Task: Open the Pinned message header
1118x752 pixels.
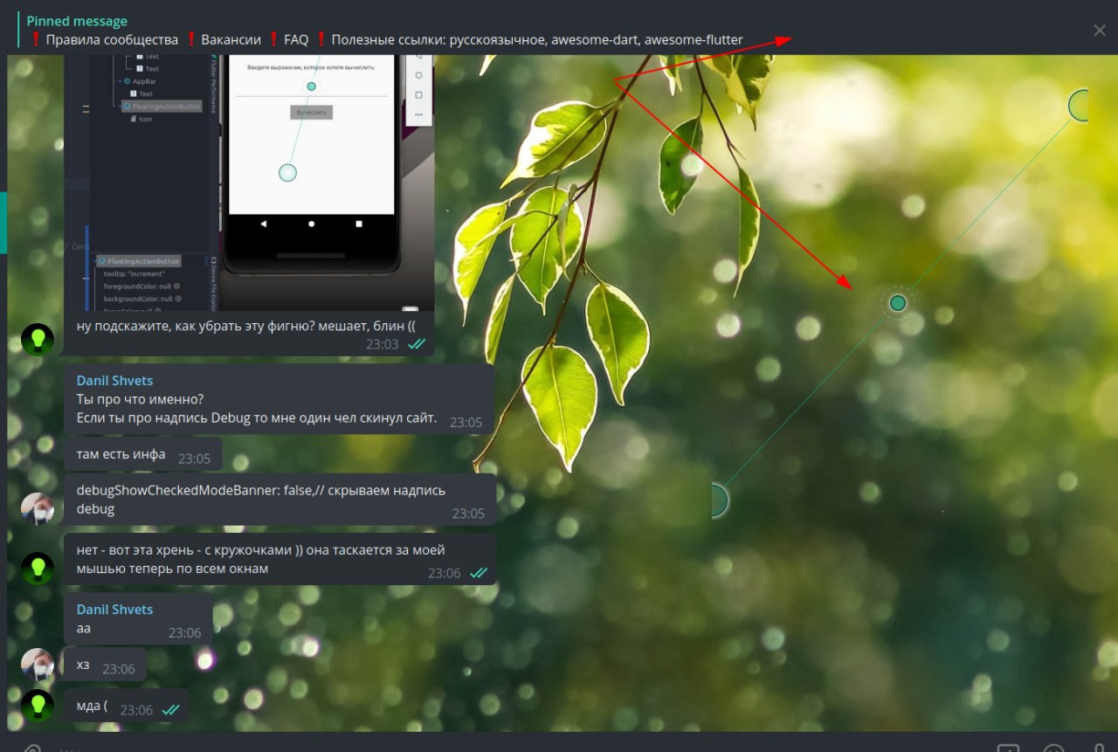Action: [x=77, y=21]
